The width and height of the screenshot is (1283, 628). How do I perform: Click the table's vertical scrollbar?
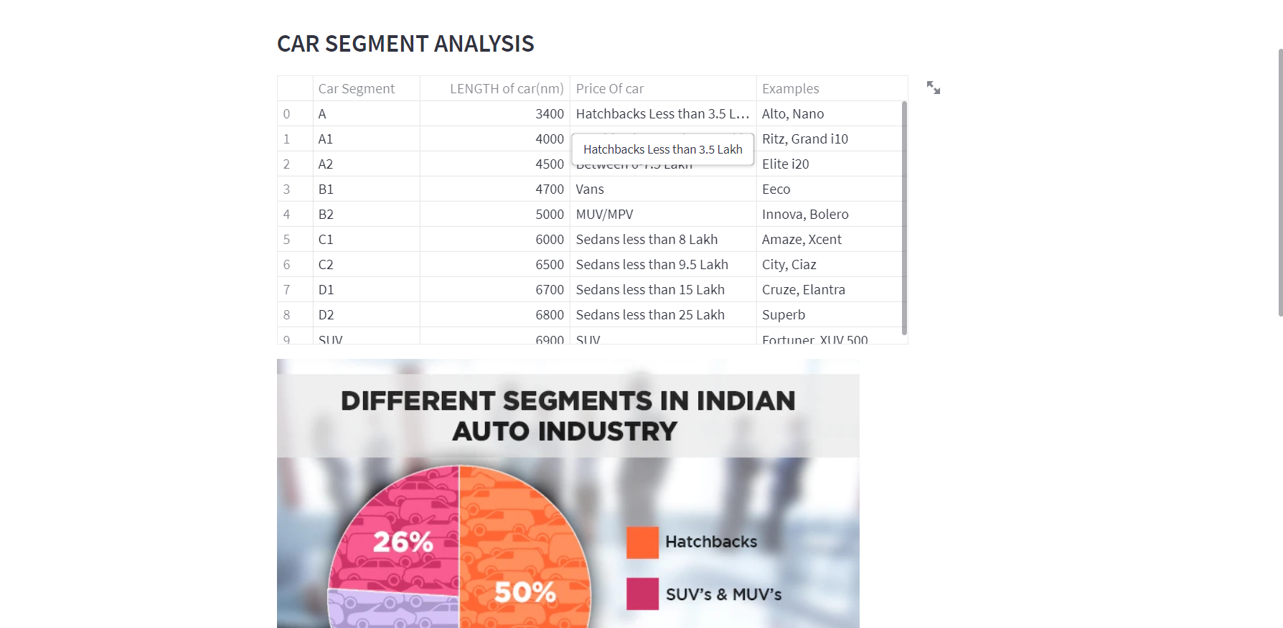click(x=904, y=217)
